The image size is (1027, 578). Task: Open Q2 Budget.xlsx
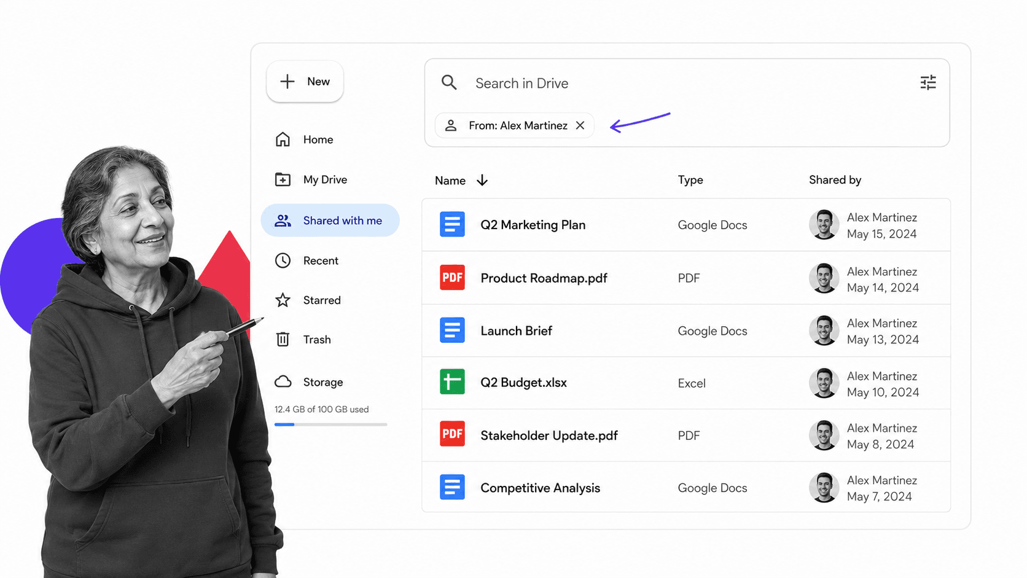(523, 382)
